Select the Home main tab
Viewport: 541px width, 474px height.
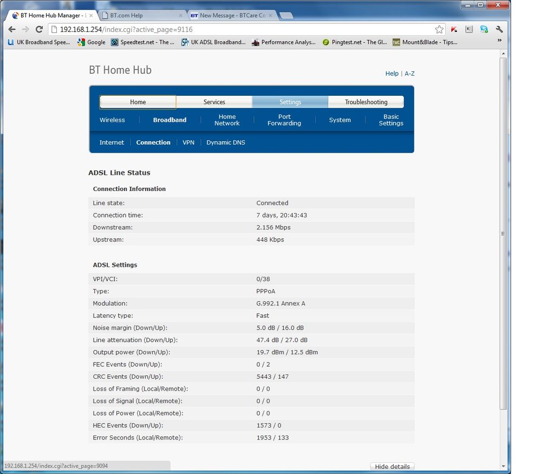click(x=138, y=102)
